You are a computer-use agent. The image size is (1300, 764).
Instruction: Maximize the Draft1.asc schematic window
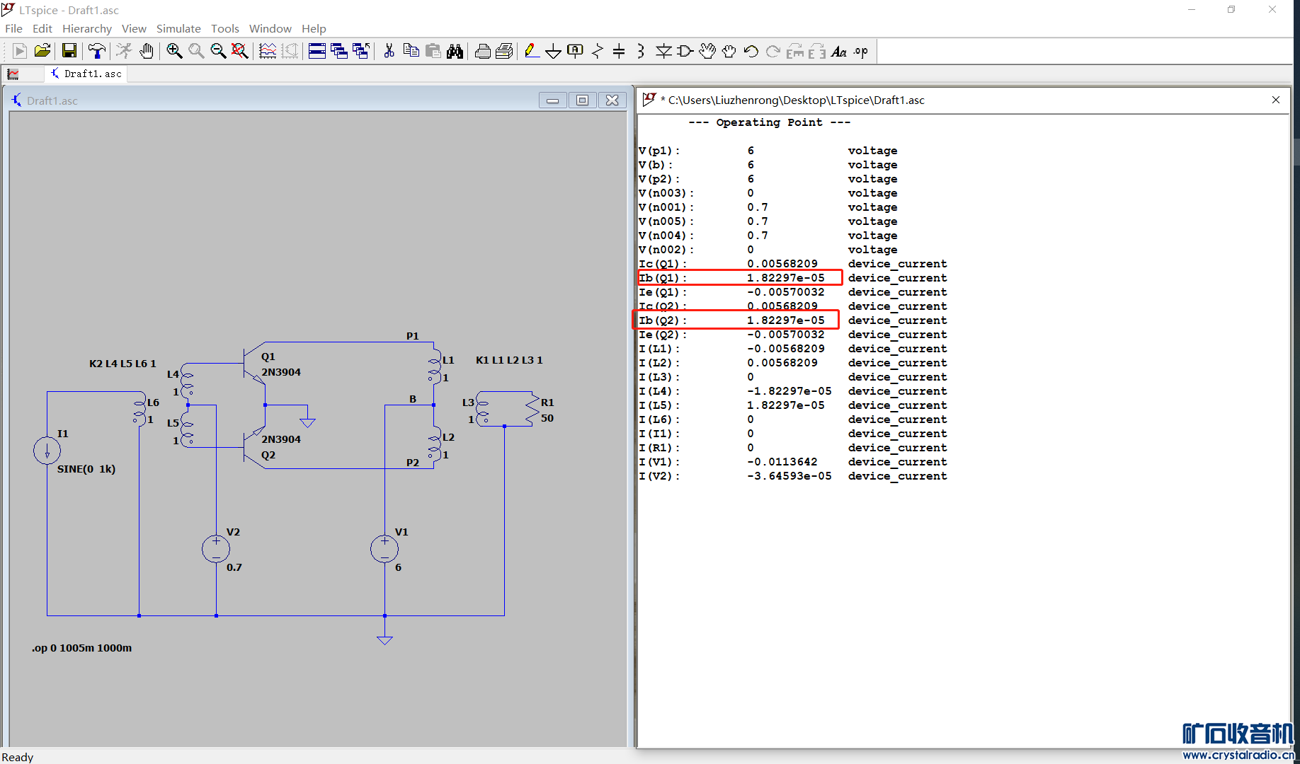[x=582, y=100]
